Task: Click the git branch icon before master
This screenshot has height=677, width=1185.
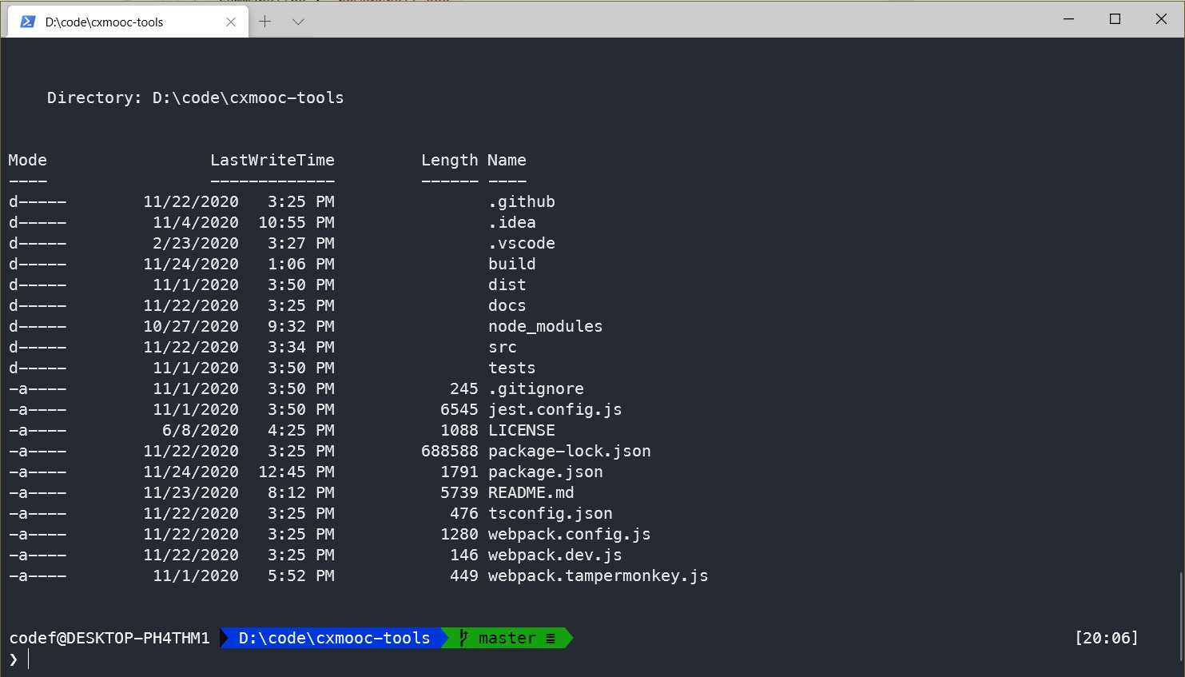Action: point(463,638)
